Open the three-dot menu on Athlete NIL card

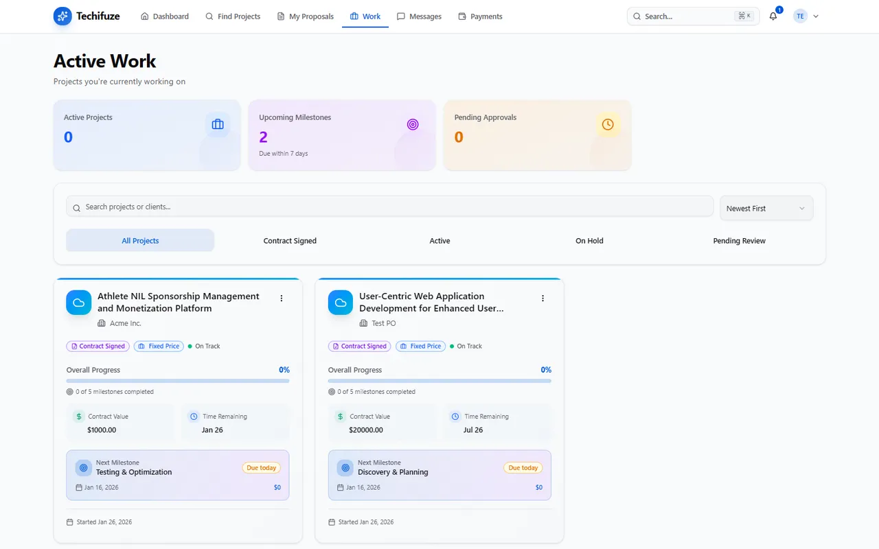[x=282, y=299]
